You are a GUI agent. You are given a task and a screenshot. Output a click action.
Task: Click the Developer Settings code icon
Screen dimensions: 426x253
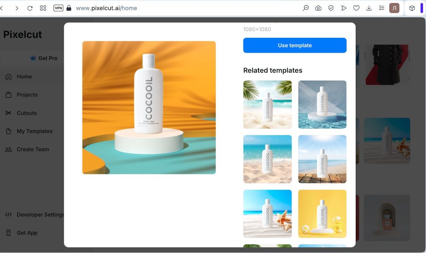pos(8,214)
